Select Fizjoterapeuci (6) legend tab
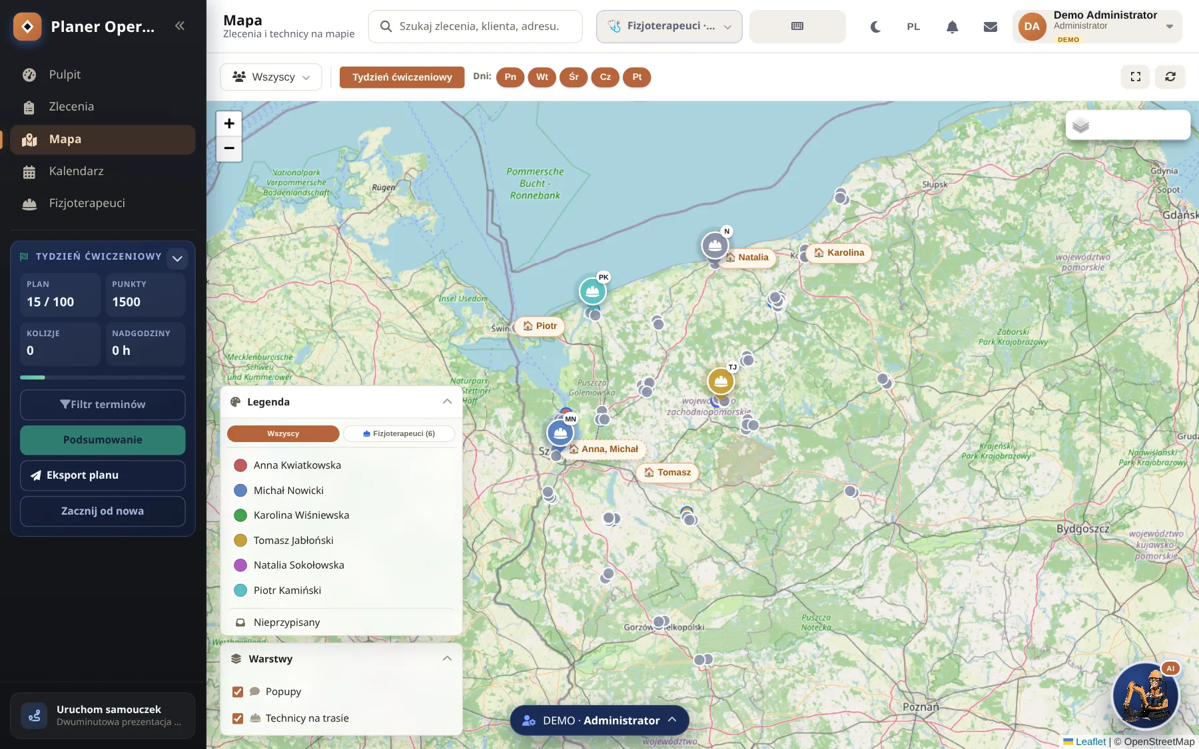The image size is (1199, 749). [x=399, y=433]
